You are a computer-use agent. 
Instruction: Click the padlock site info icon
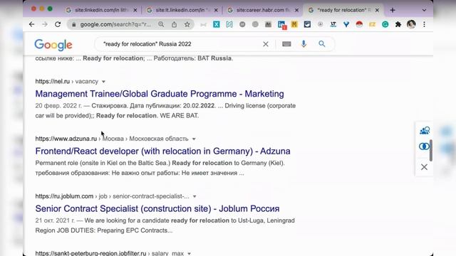pyautogui.click(x=74, y=25)
